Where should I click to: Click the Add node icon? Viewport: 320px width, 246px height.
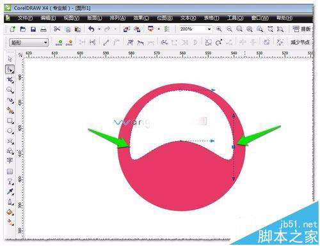click(x=59, y=43)
